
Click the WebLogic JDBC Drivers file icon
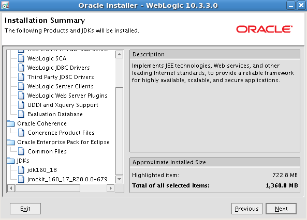[x=21, y=68]
